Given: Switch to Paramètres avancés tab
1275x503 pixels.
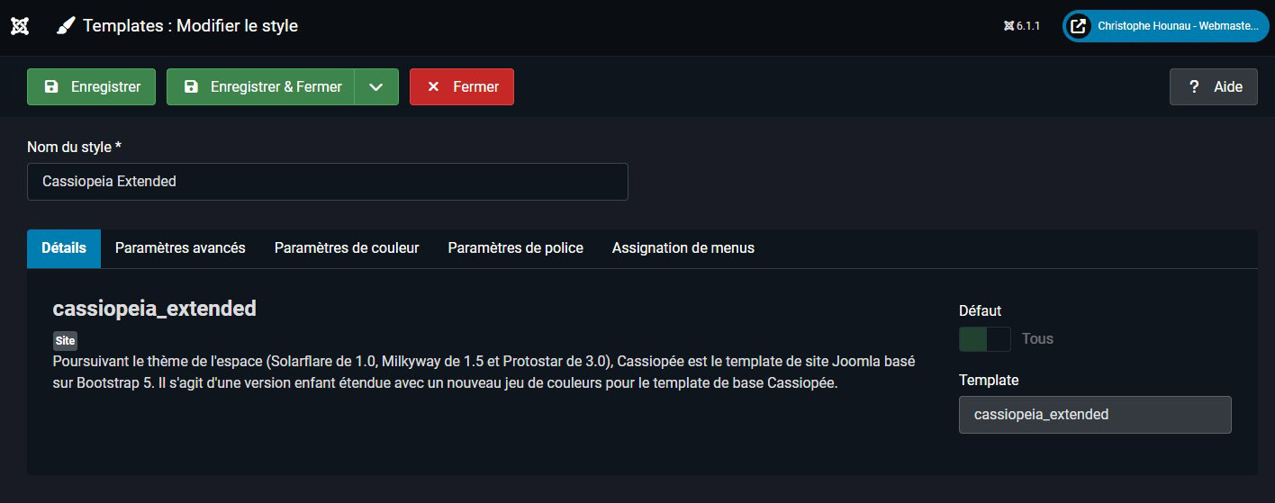Looking at the screenshot, I should pyautogui.click(x=180, y=248).
